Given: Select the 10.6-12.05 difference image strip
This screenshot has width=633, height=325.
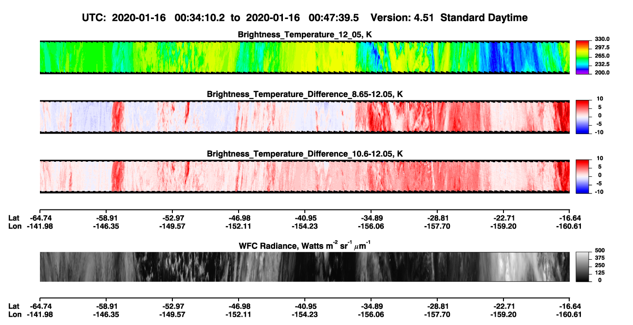Looking at the screenshot, I should (304, 176).
